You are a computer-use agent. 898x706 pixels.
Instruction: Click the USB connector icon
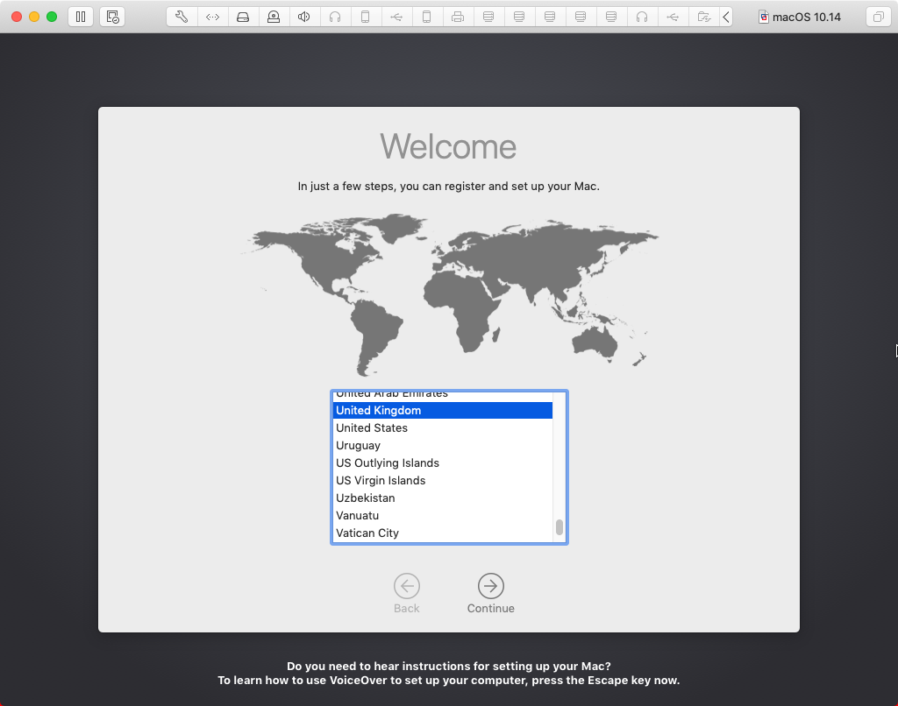click(396, 17)
